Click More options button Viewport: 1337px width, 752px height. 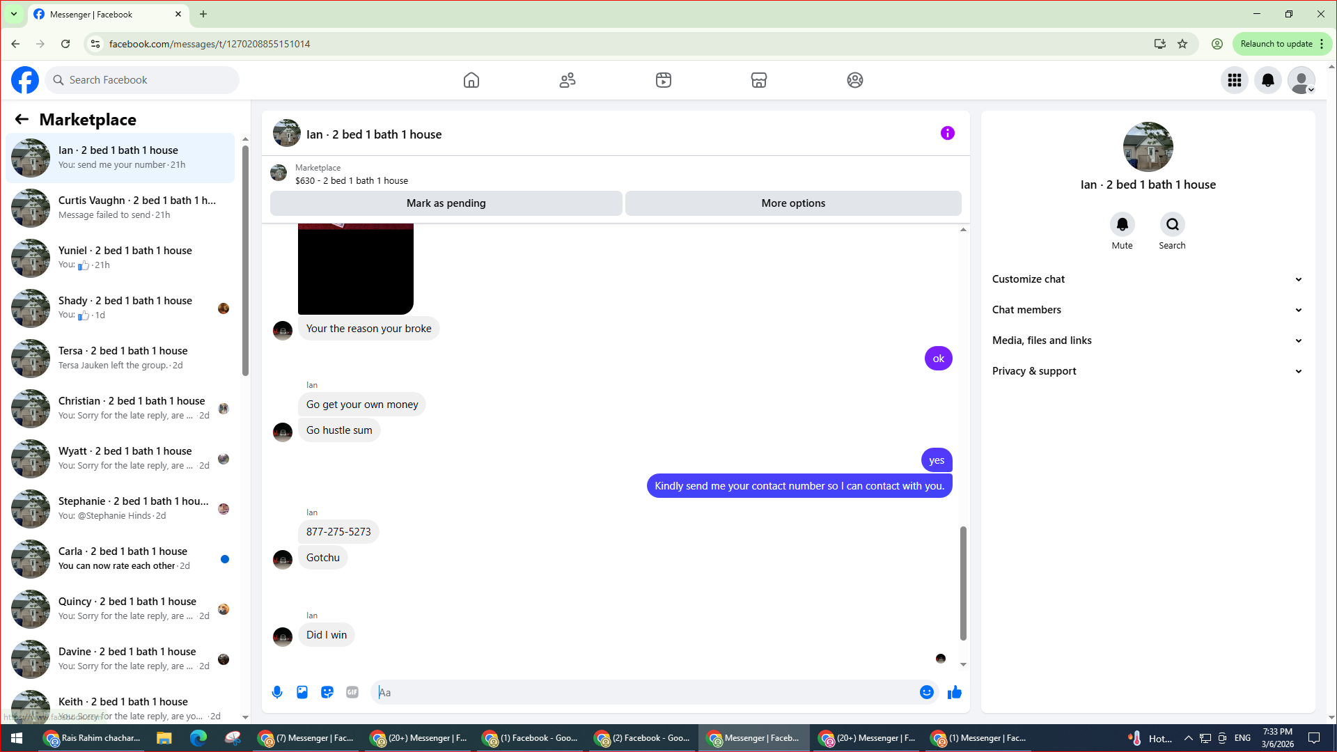[x=793, y=203]
